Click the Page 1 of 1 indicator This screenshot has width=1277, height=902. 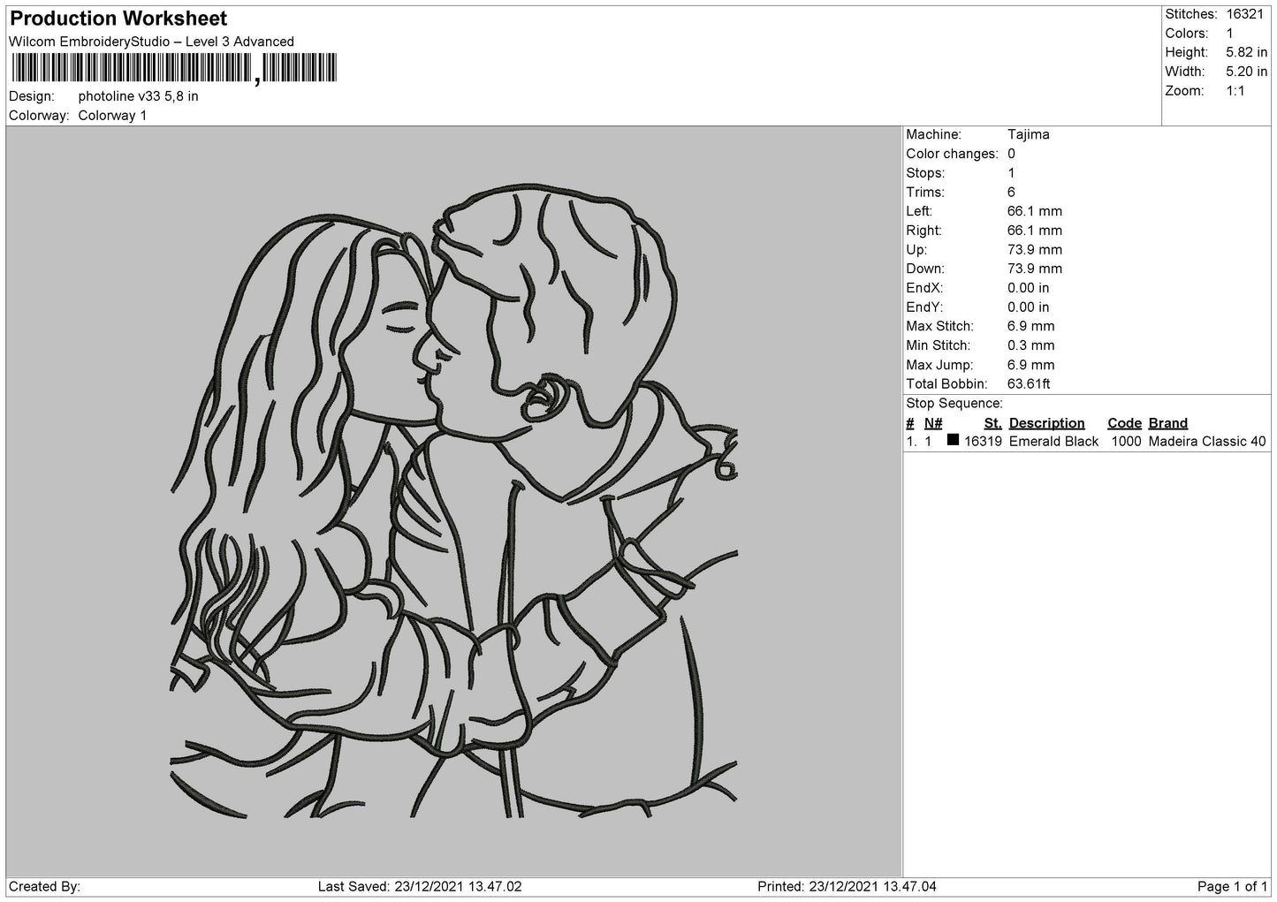[x=1232, y=886]
